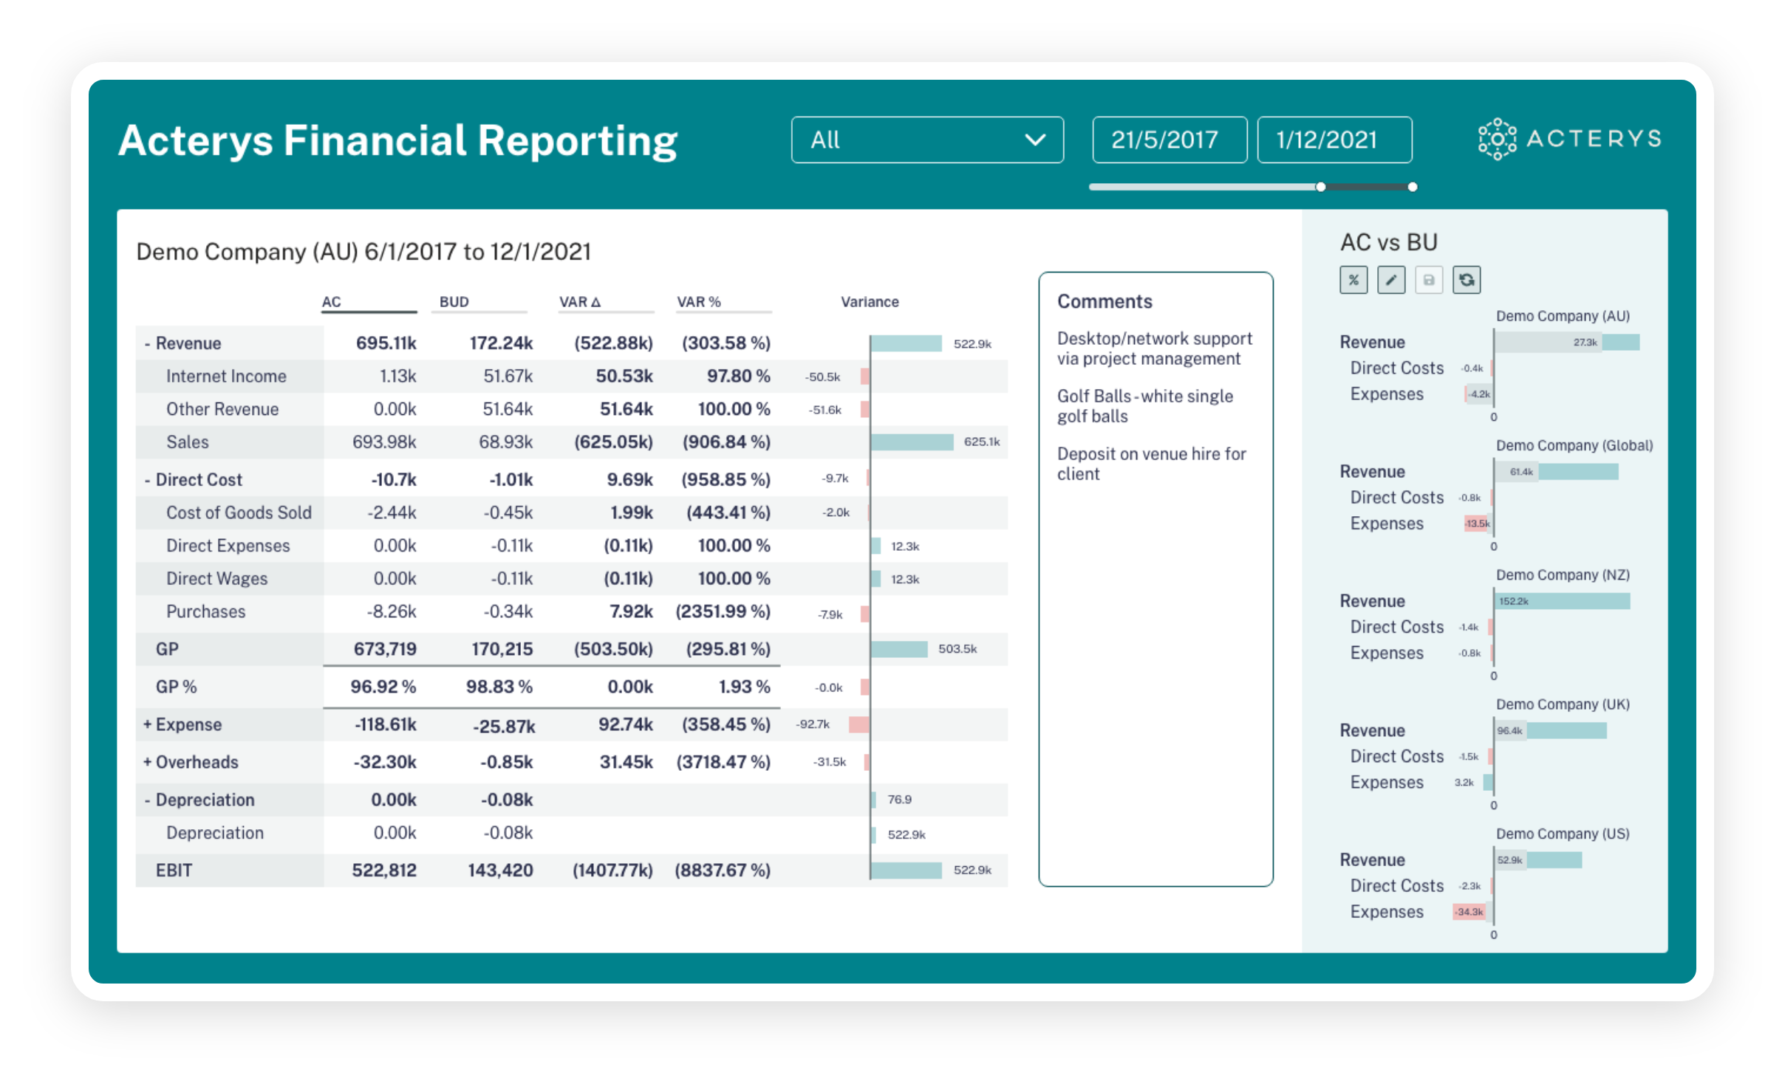
Task: Click the Overheads BUD value -0.85k
Action: 506,762
